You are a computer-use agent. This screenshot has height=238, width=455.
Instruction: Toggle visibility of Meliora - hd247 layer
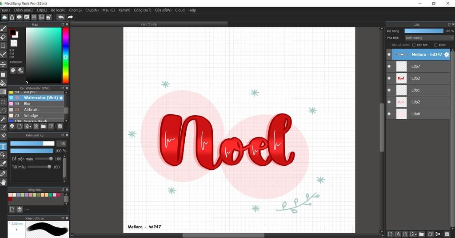tap(389, 55)
